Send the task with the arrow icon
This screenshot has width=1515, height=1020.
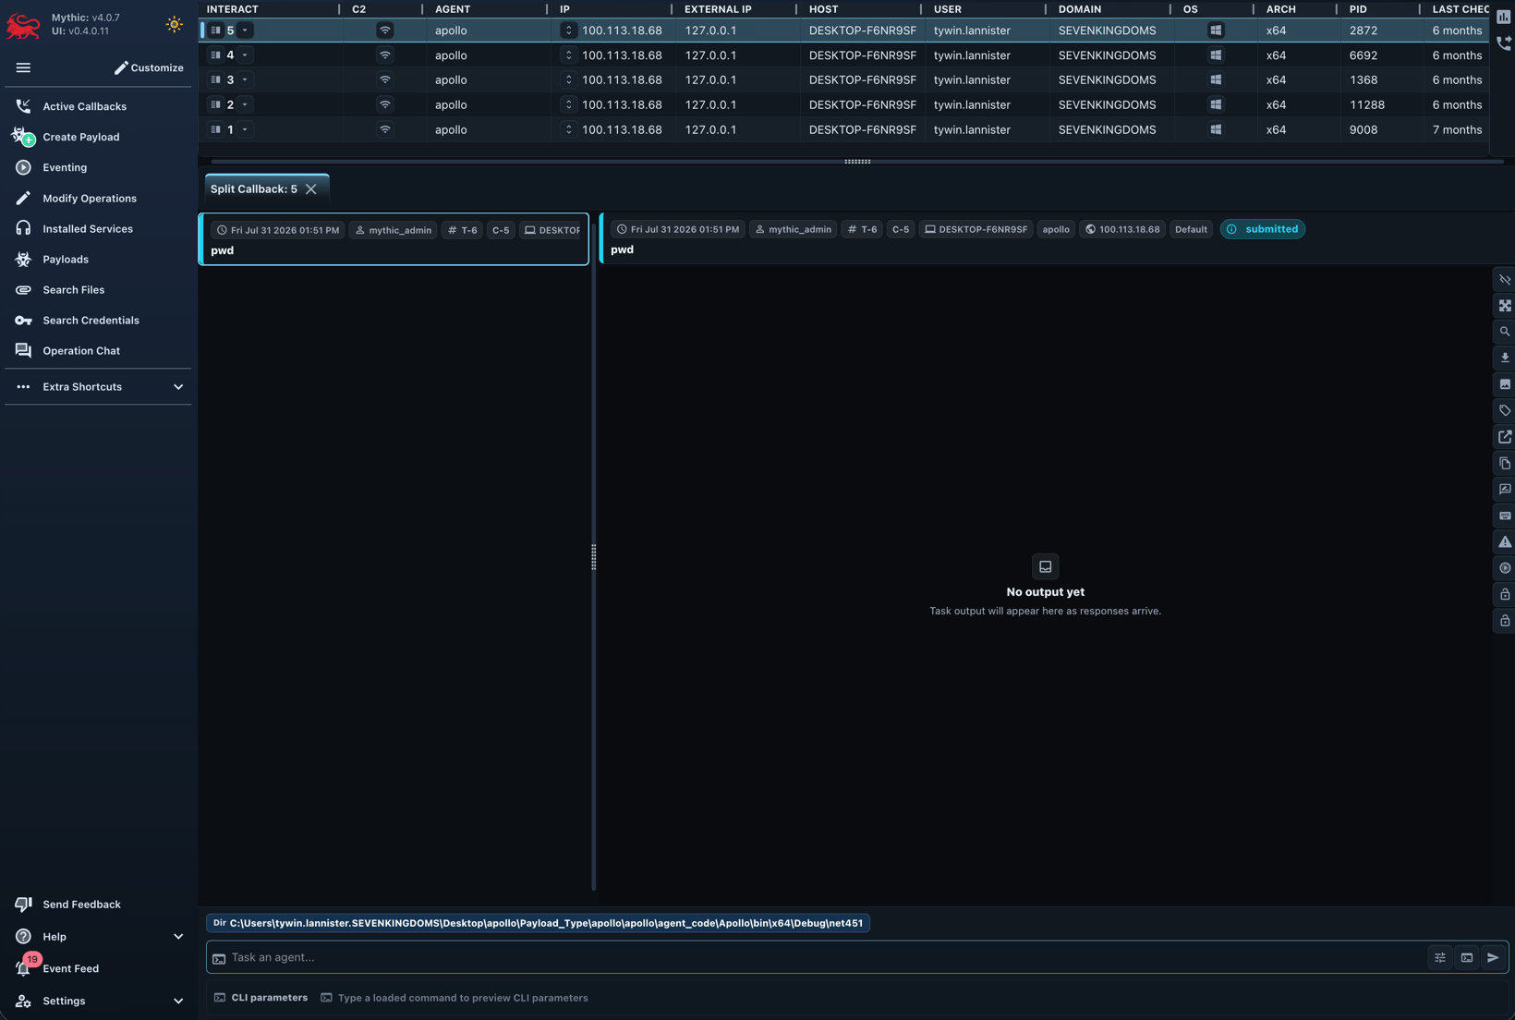[x=1493, y=958]
